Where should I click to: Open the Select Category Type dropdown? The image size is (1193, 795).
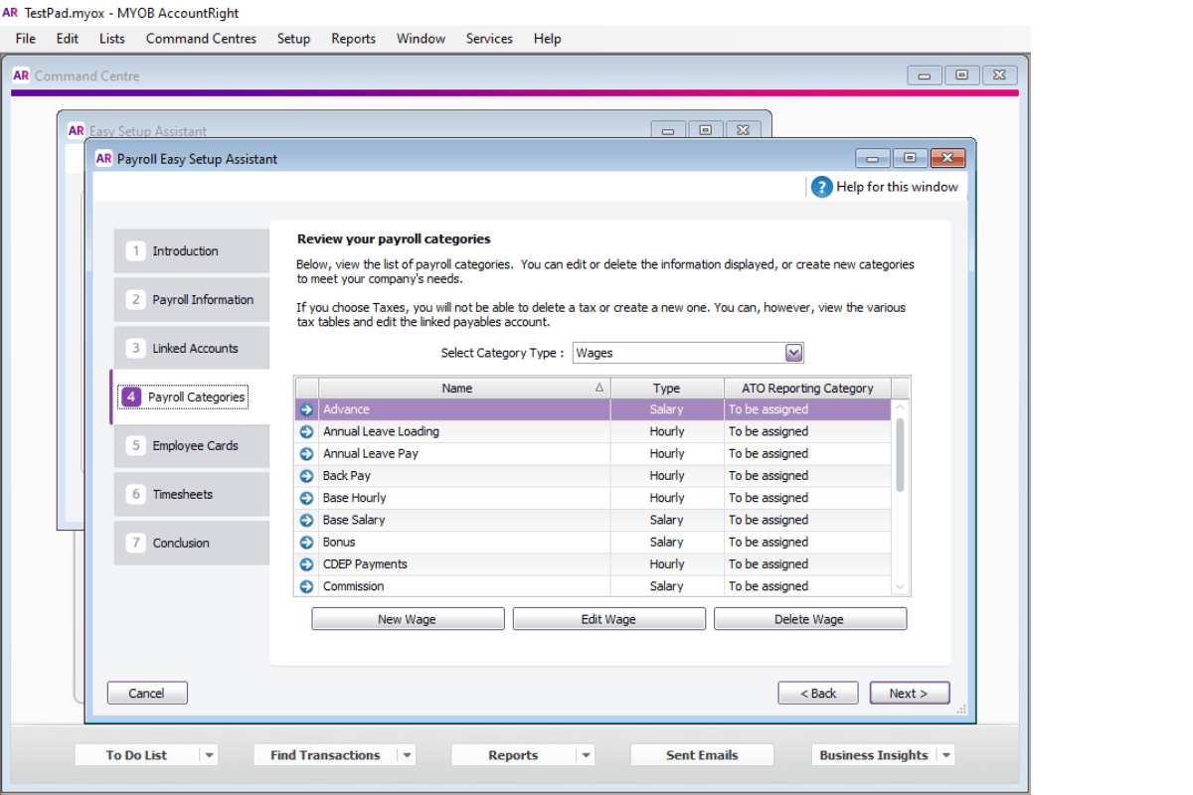[793, 352]
